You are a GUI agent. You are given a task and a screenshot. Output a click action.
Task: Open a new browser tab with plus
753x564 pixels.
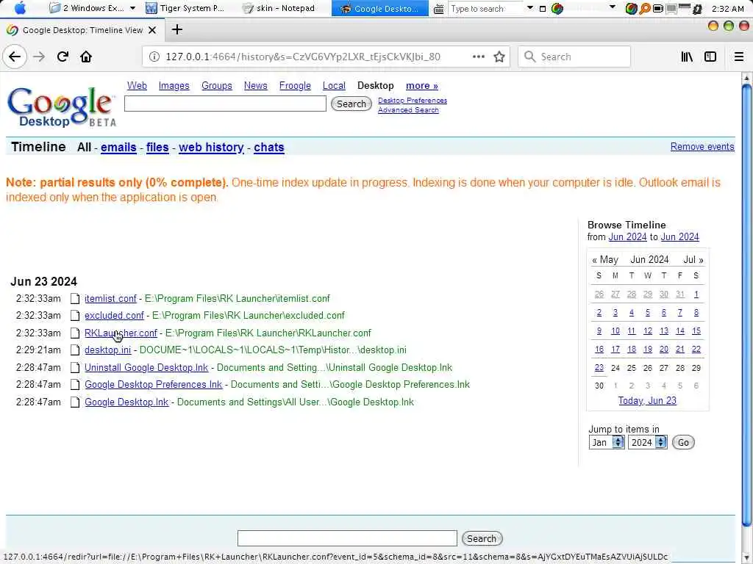[x=176, y=29]
